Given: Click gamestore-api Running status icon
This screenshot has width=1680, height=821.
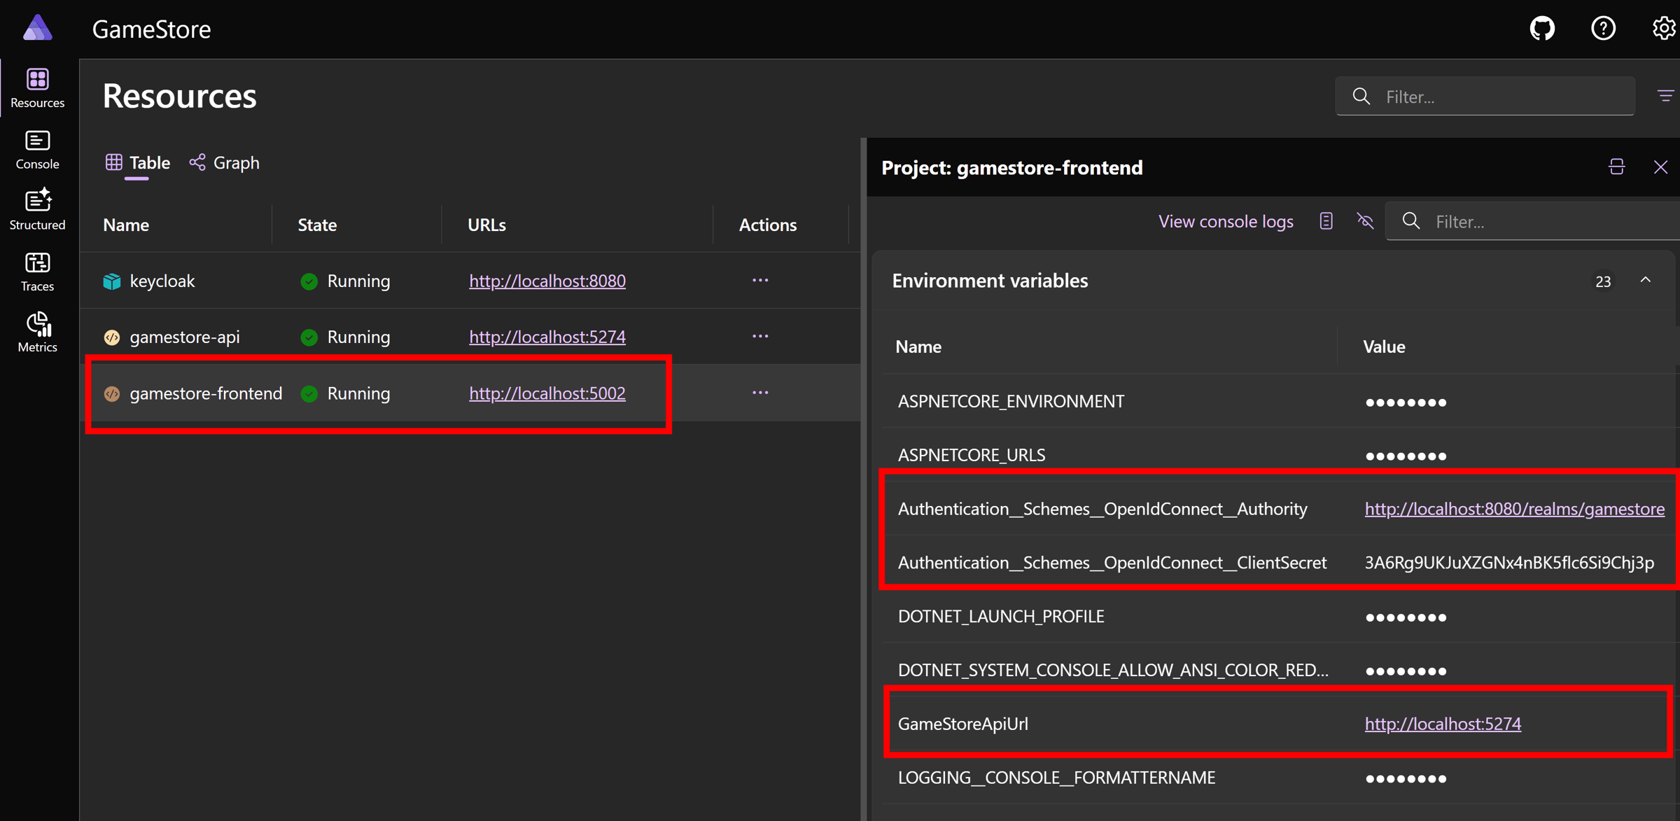Looking at the screenshot, I should tap(309, 337).
